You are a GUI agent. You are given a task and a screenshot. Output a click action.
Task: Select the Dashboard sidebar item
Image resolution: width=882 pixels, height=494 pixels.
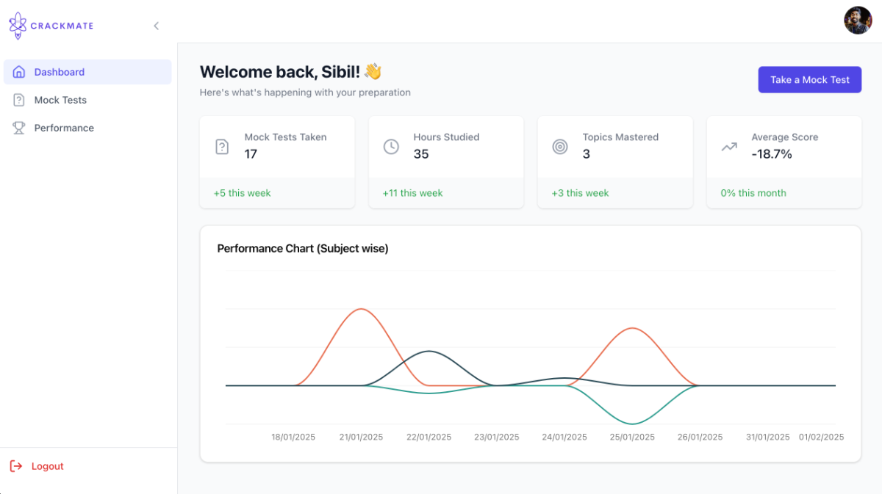pyautogui.click(x=87, y=72)
